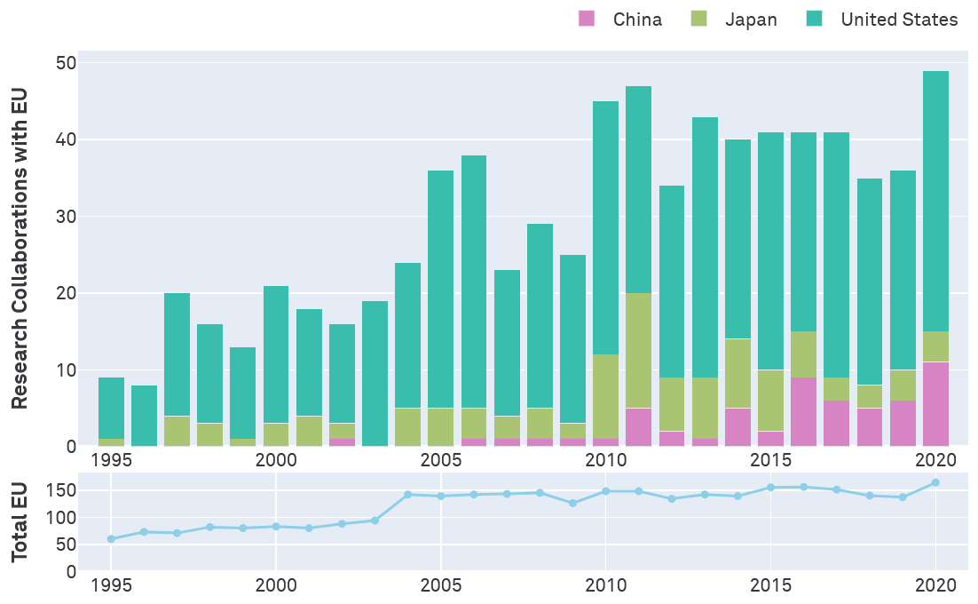The width and height of the screenshot is (978, 604).
Task: Select the United States bar for 1996
Action: 144,416
